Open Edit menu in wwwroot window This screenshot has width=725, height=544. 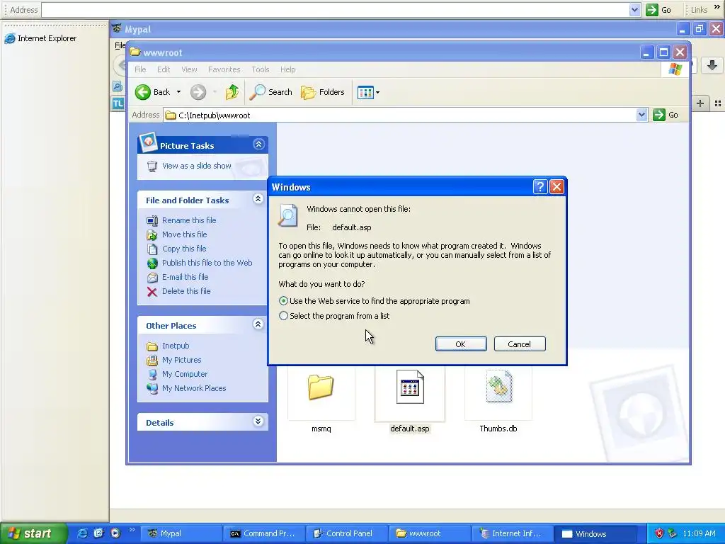164,69
